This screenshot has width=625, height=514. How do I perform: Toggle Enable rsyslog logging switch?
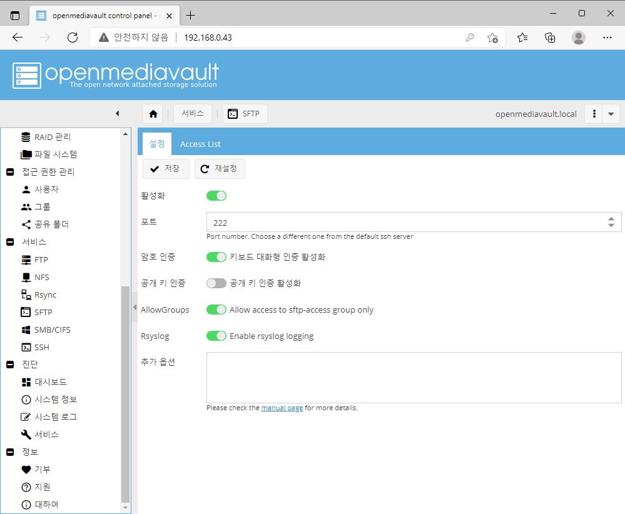(216, 336)
